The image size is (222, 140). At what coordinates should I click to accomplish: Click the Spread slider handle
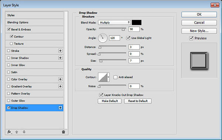click(99, 54)
